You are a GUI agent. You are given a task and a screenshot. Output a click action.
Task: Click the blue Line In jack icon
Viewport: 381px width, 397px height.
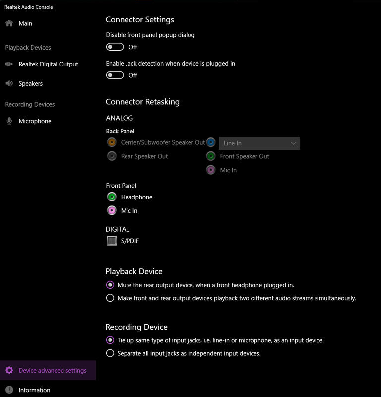pos(211,142)
